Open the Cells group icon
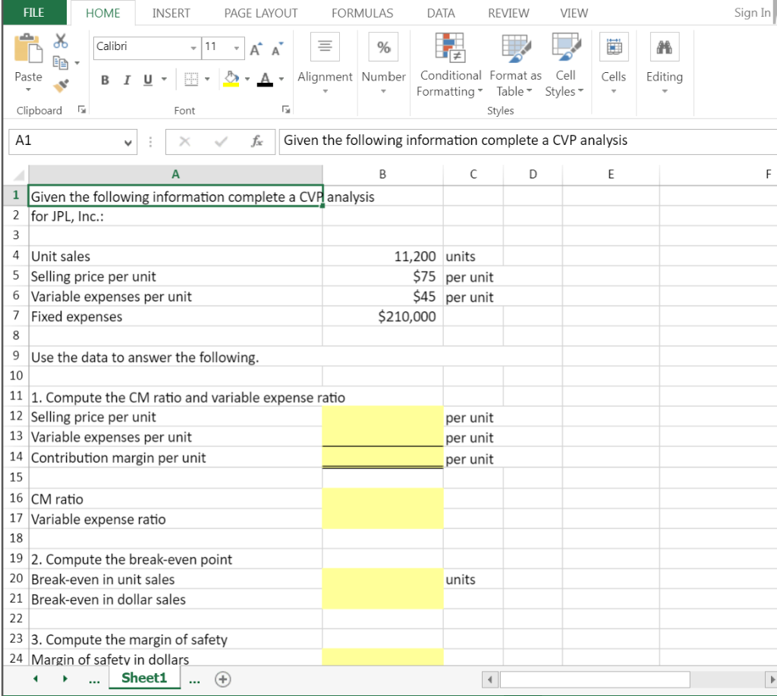The height and width of the screenshot is (696, 777). click(x=614, y=46)
